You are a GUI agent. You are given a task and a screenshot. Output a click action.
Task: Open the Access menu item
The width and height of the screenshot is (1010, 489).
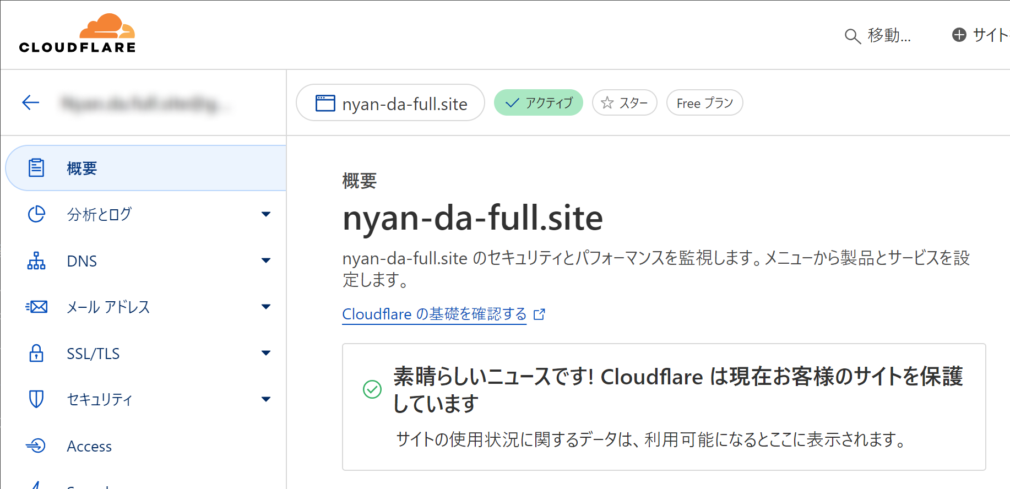(146, 445)
